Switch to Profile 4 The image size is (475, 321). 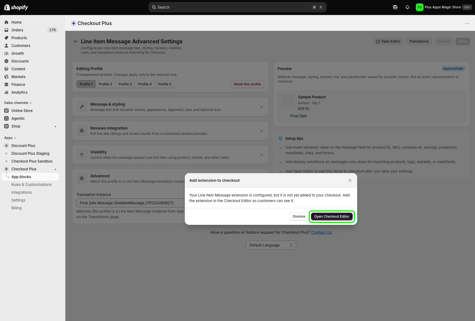coord(145,84)
